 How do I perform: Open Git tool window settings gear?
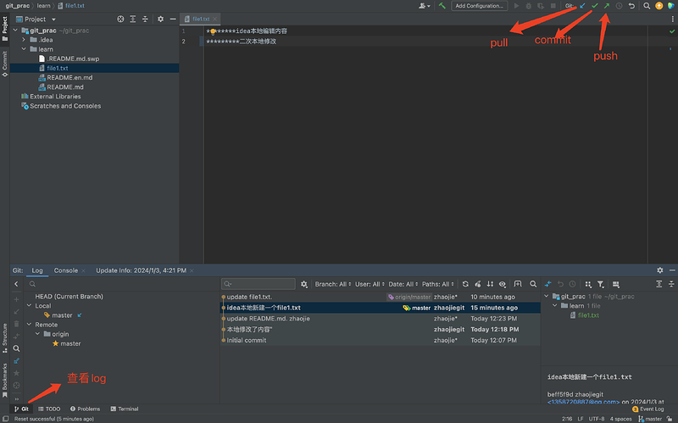pyautogui.click(x=660, y=270)
